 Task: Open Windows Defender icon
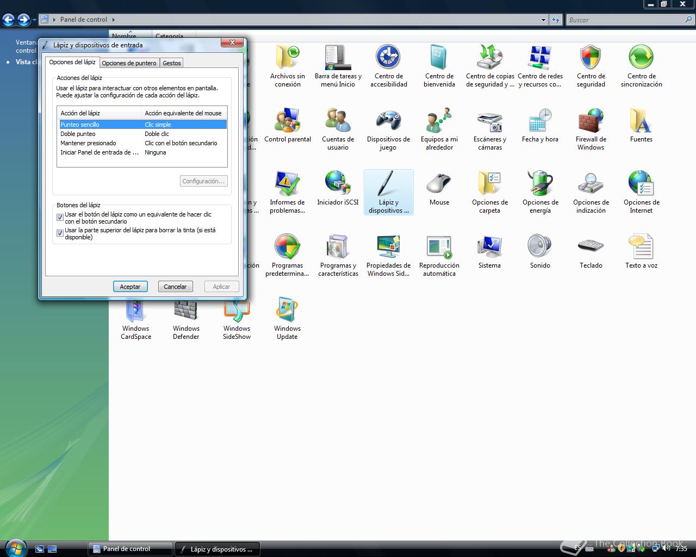186,321
